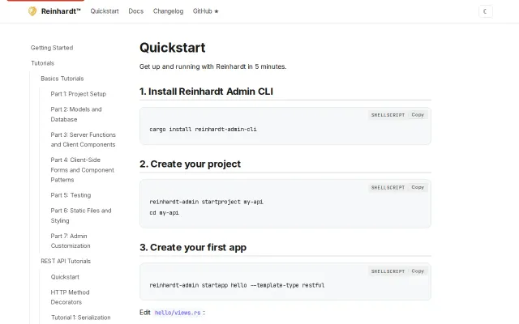Expand Basics Tutorials in the sidebar

pyautogui.click(x=62, y=79)
